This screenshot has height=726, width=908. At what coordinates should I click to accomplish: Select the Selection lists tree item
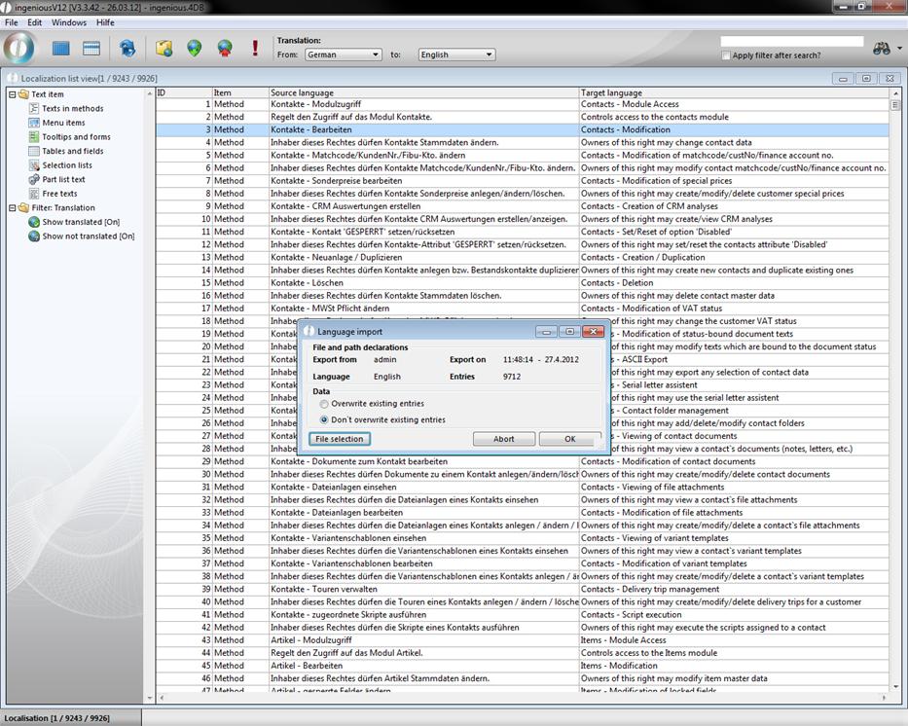66,165
